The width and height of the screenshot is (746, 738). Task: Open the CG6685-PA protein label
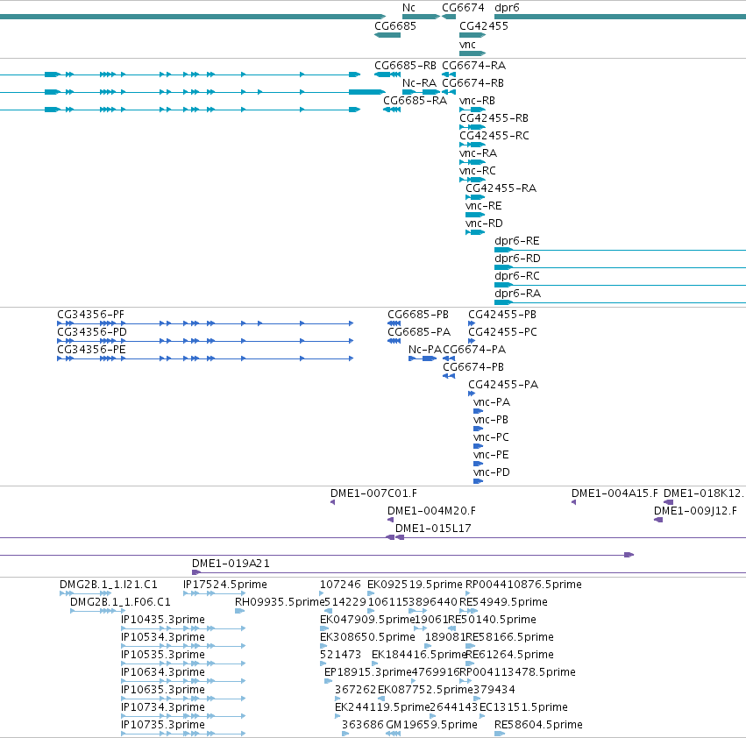[x=419, y=331]
